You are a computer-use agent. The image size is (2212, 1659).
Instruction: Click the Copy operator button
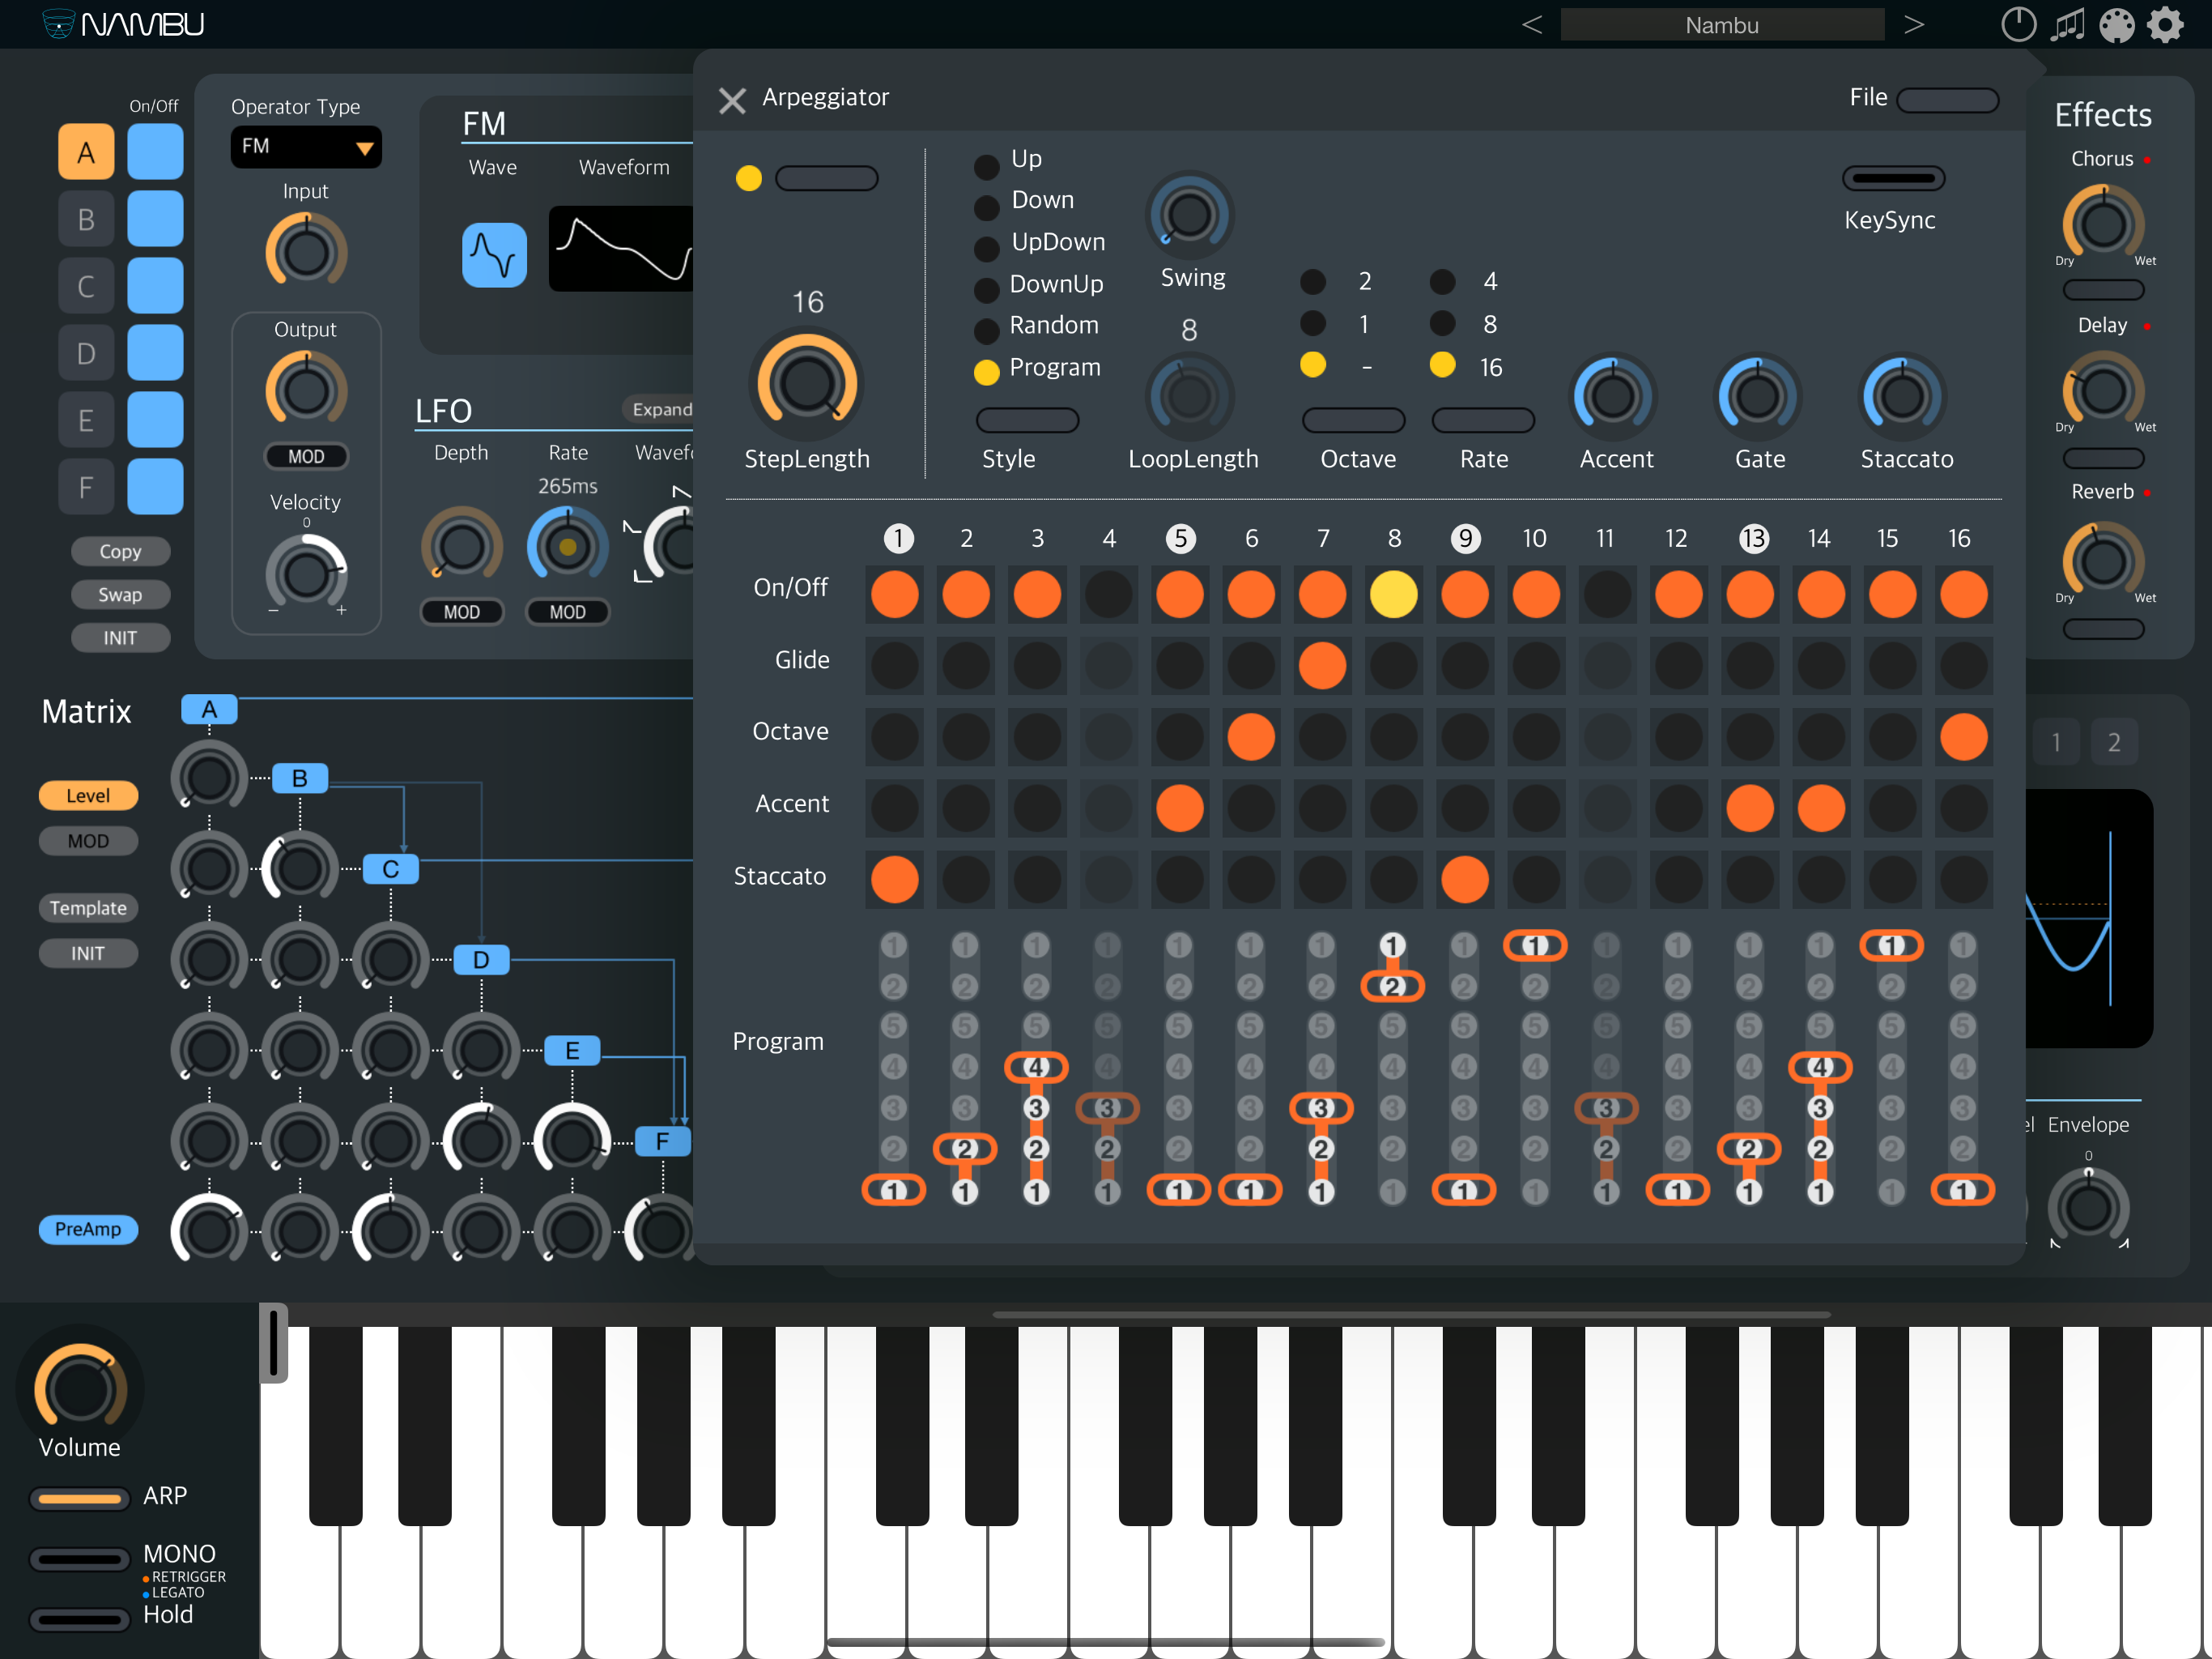120,552
